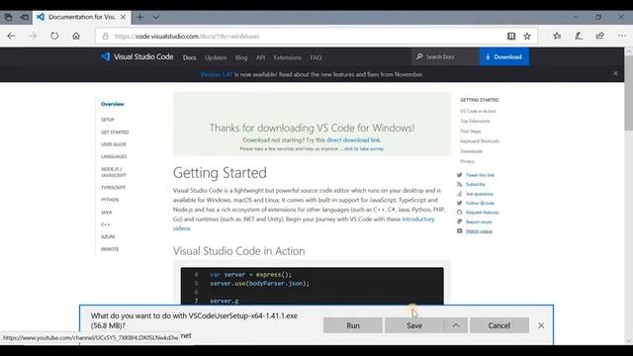
Task: Go back using the browser back arrow
Action: 11,36
